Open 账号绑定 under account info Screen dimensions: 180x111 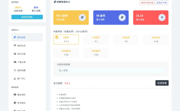coord(27,103)
